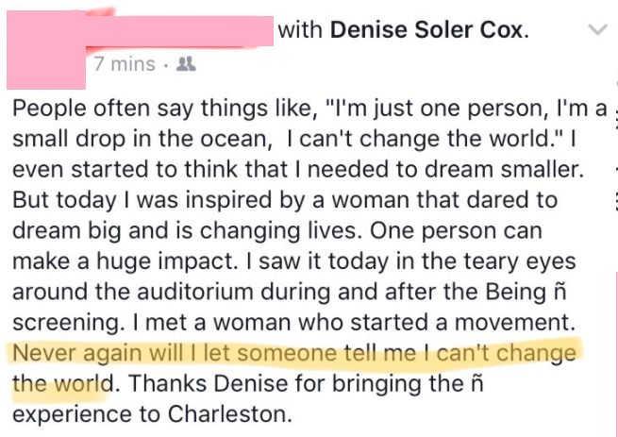Click the 7 mins timestamp
Screen dimensions: 618x437
coord(124,65)
